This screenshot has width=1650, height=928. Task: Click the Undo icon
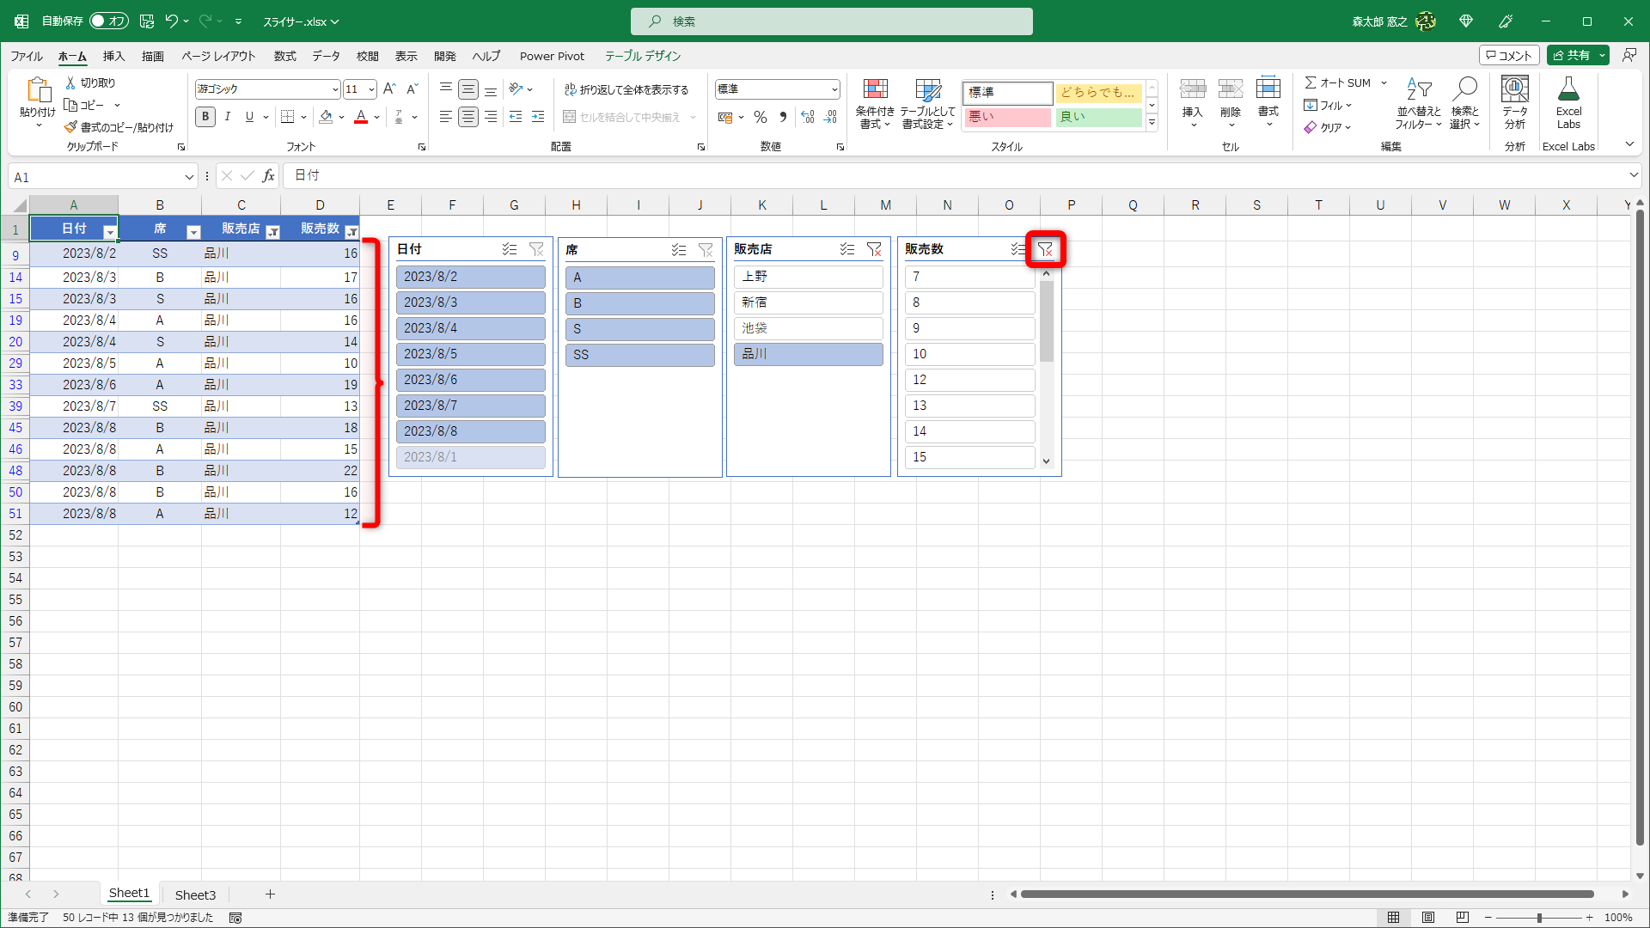click(172, 21)
